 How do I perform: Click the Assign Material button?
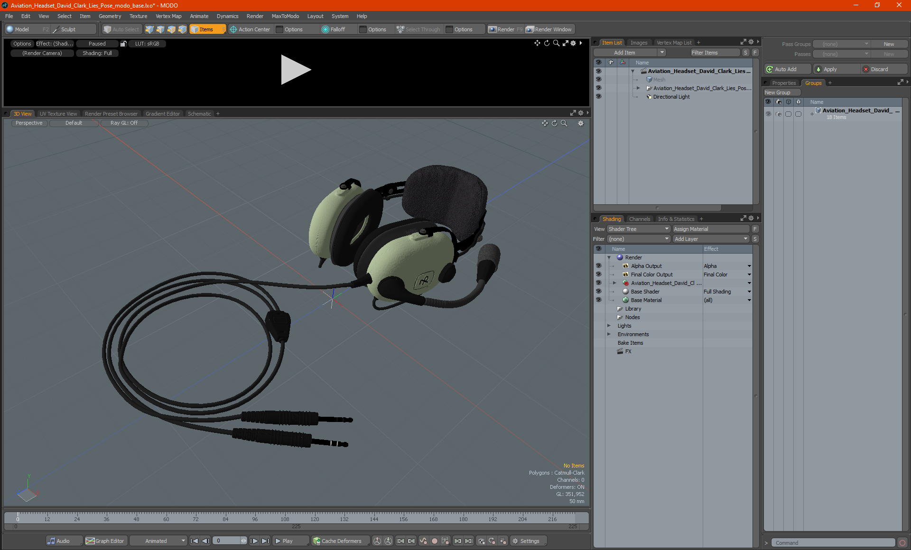pyautogui.click(x=710, y=229)
